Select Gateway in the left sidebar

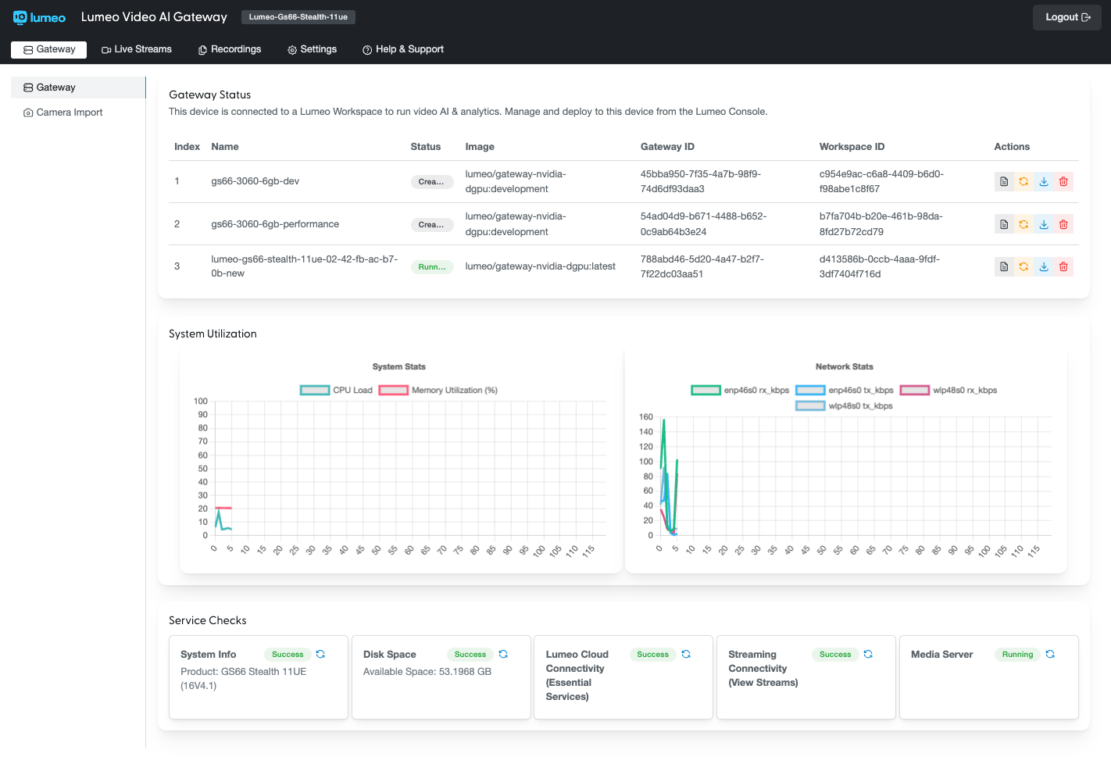78,87
